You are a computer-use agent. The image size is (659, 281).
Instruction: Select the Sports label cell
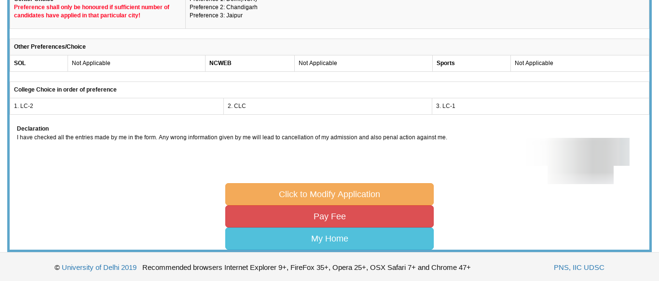tap(471, 63)
